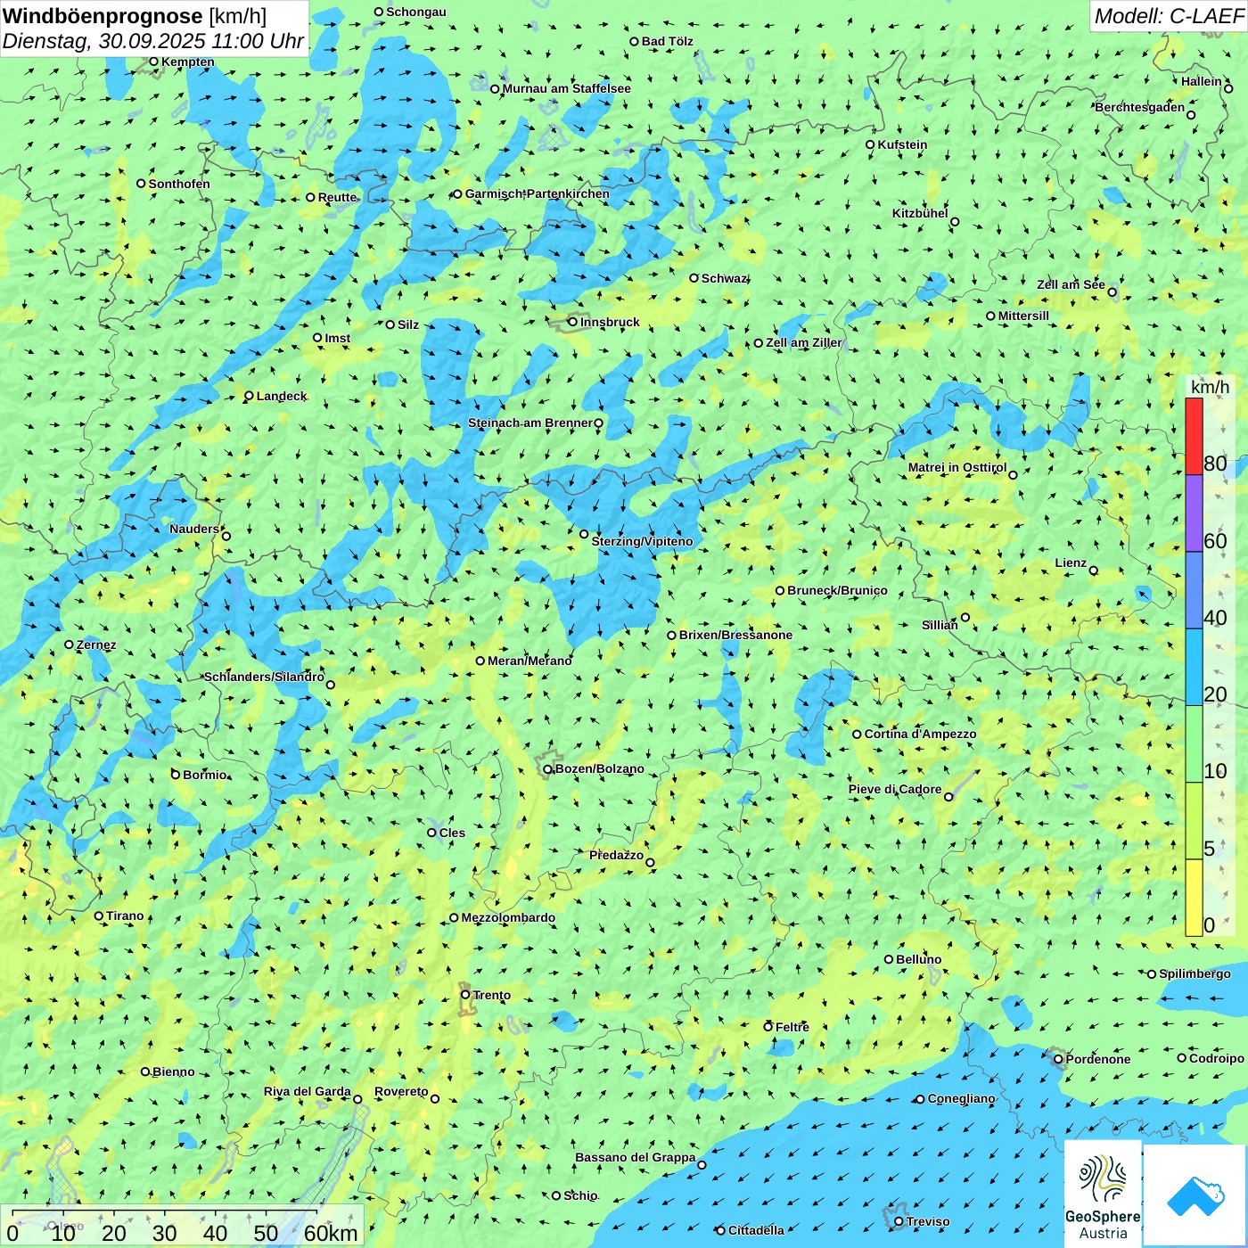This screenshot has height=1248, width=1248.
Task: Click the Bruneck/Brunico label
Action: [837, 590]
